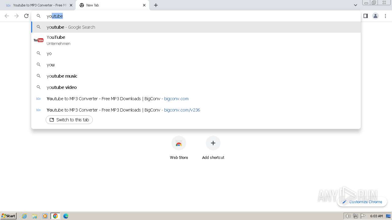This screenshot has width=392, height=220.
Task: Launch Microsoft Edge from the taskbar
Action: pyautogui.click(x=66, y=216)
